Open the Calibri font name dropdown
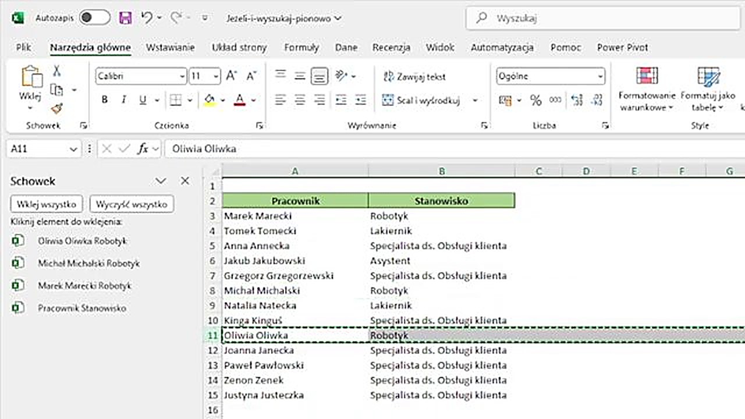The width and height of the screenshot is (745, 419). point(182,76)
